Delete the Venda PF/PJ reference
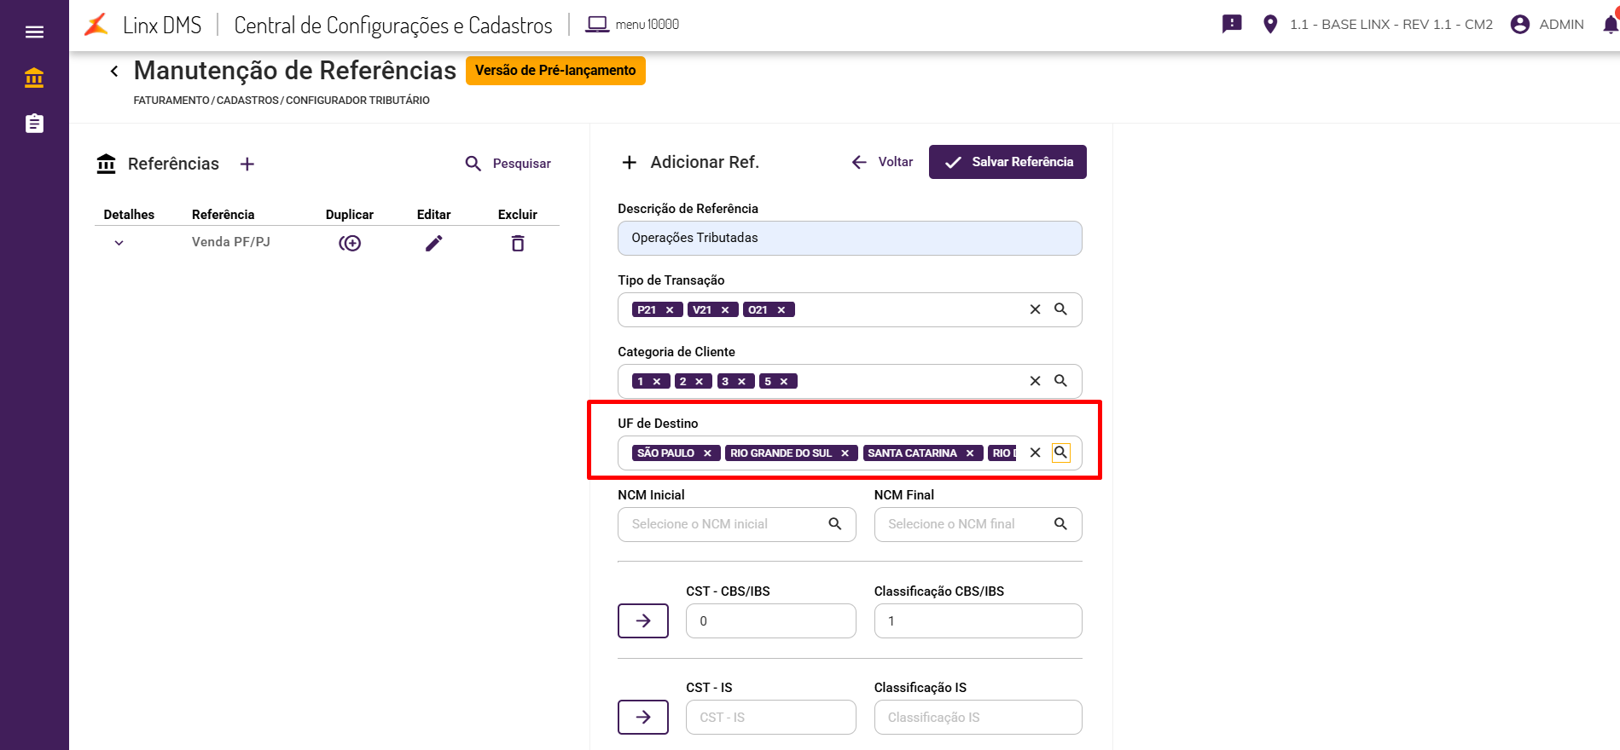 (518, 244)
